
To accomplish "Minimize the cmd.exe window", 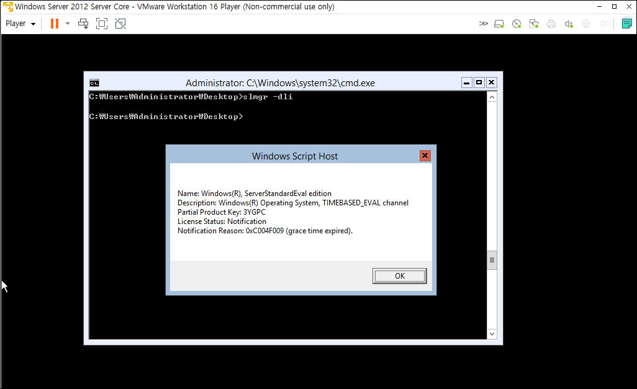I will [467, 83].
